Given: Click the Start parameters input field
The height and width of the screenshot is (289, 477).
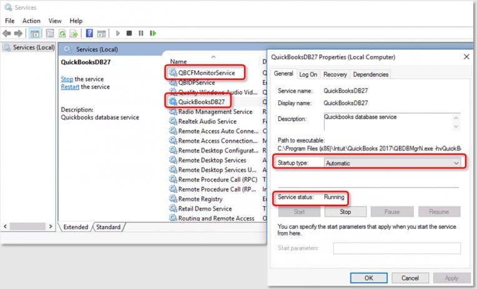Looking at the screenshot, I should (396, 248).
